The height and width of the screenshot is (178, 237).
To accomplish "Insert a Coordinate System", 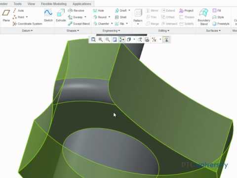I will point(27,24).
